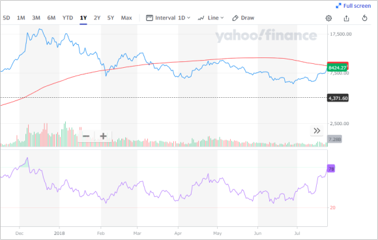The width and height of the screenshot is (378, 240).
Task: Click the 2018 date axis label
Action: [x=59, y=233]
